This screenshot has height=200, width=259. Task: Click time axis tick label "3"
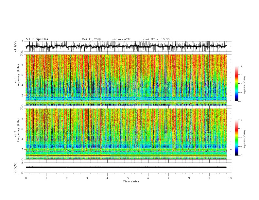click(87, 178)
